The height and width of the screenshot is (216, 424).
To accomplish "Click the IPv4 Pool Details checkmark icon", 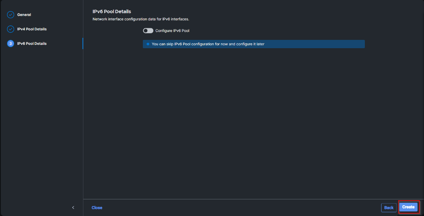I will click(x=11, y=29).
